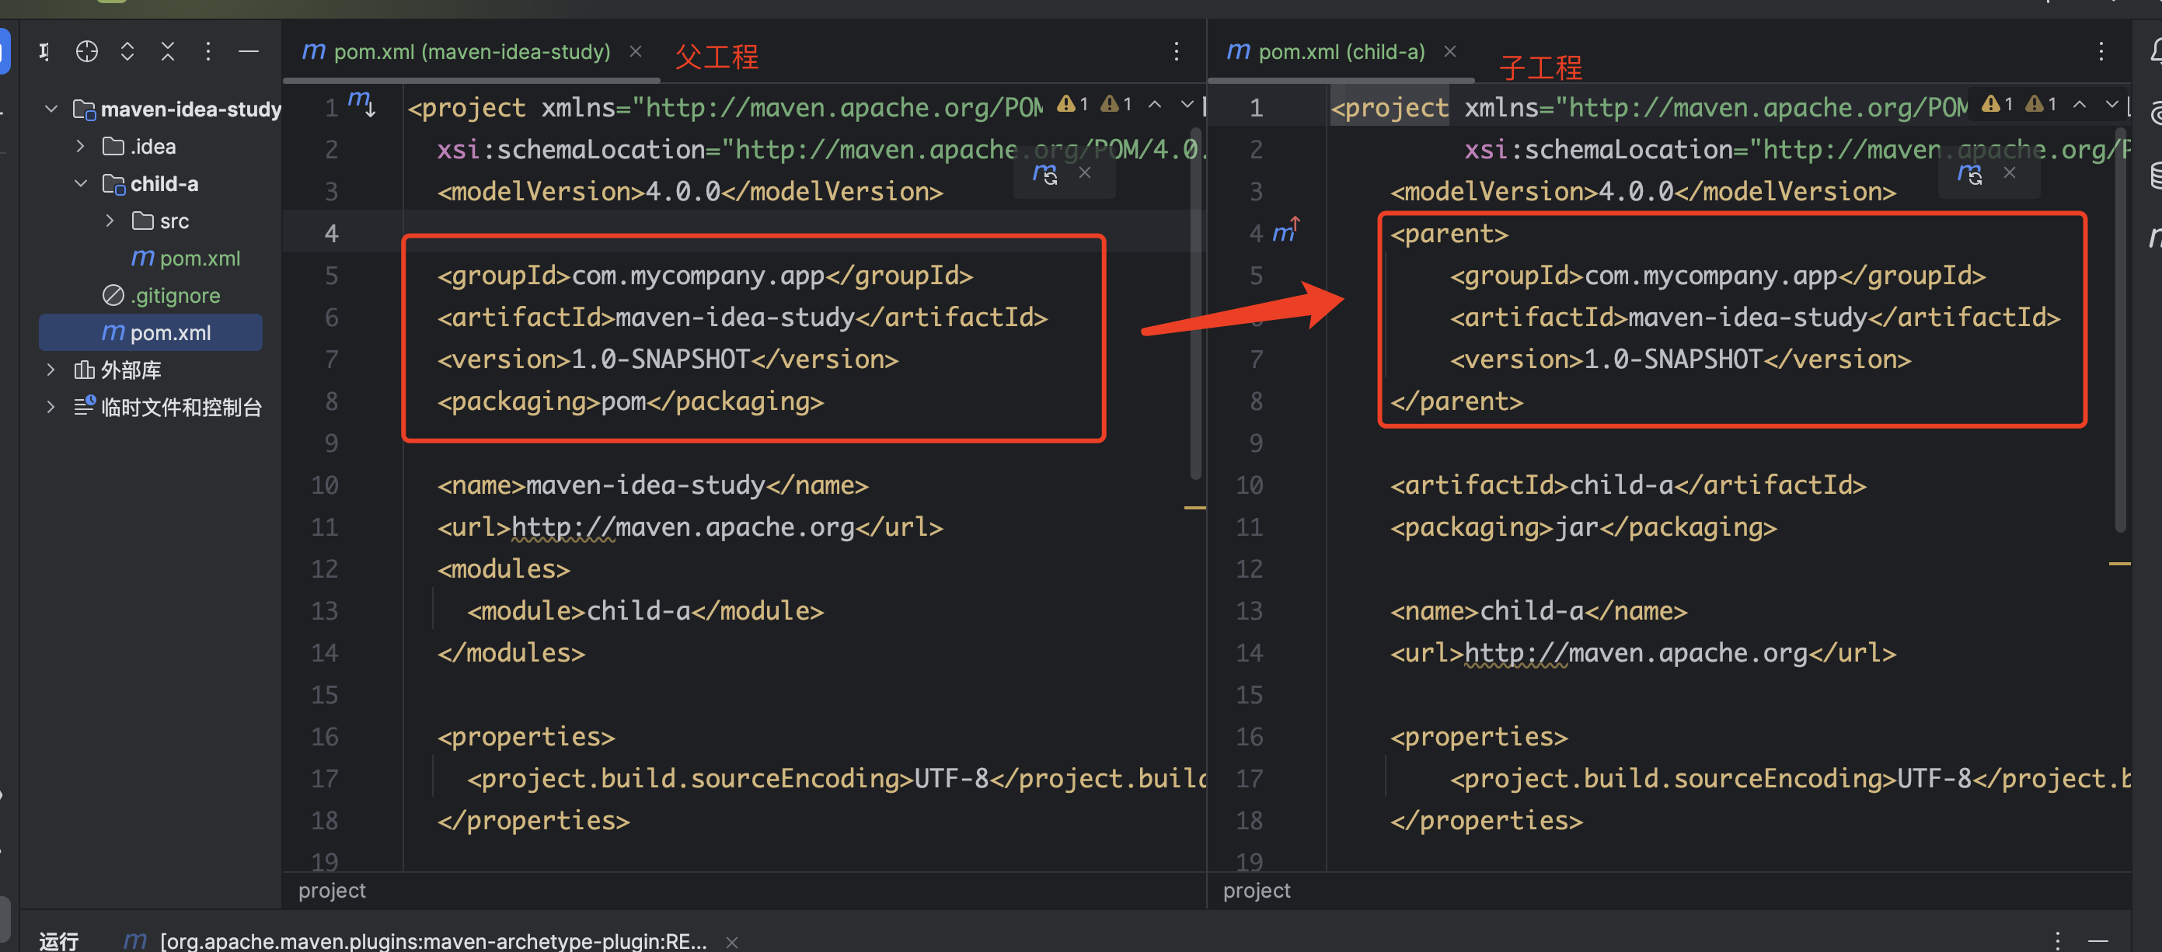Select the .gitignore file

[175, 295]
